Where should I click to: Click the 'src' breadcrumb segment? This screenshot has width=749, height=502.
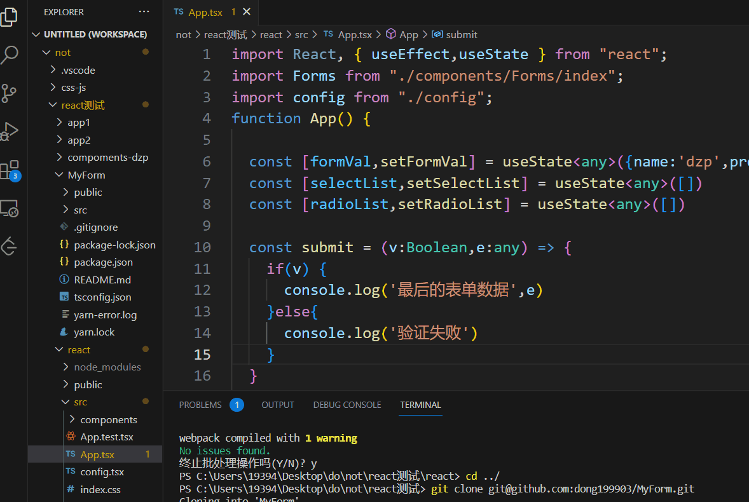301,34
